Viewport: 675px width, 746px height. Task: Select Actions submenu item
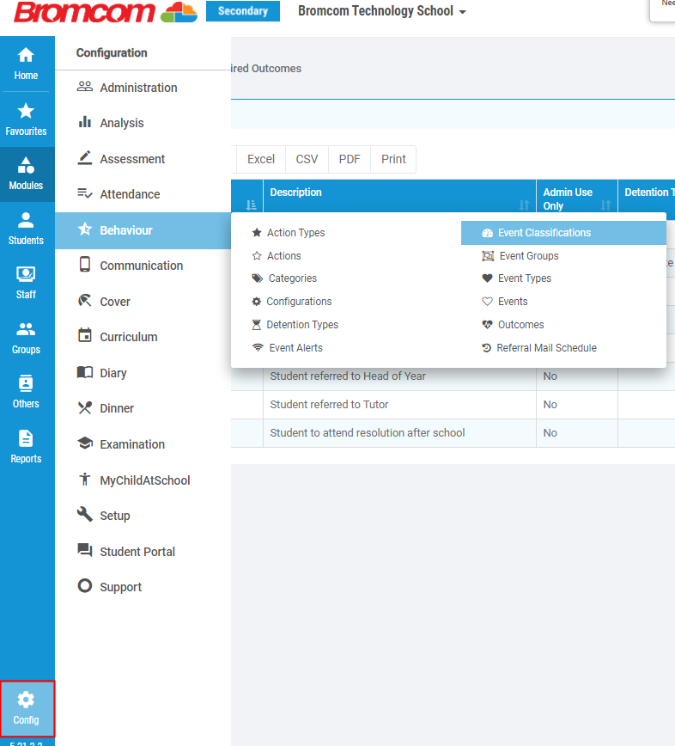click(277, 256)
